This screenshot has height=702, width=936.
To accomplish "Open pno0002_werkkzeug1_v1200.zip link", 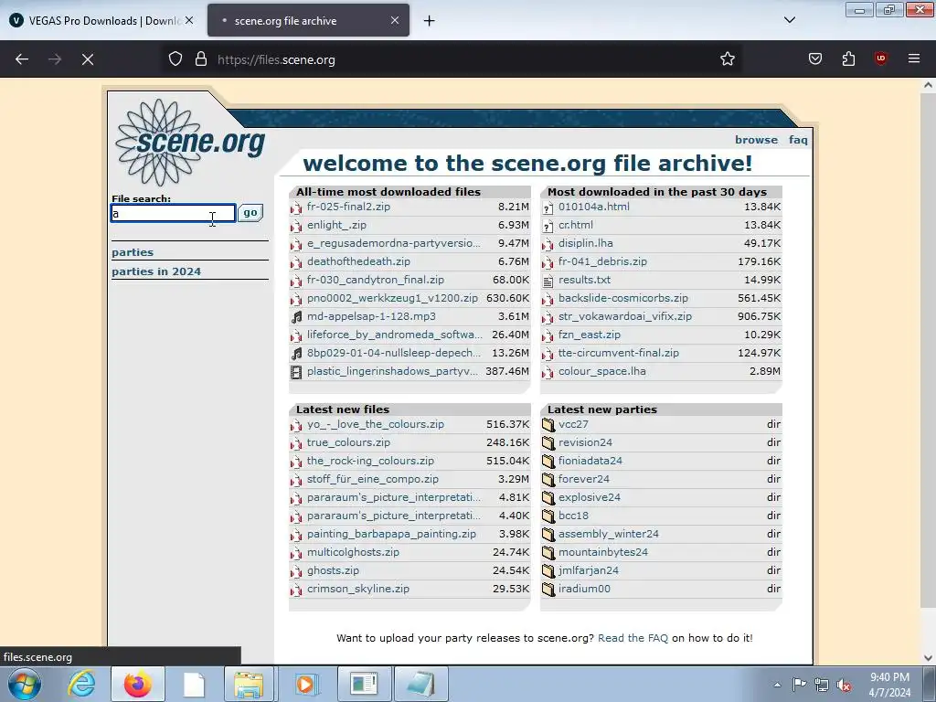I will 392,298.
